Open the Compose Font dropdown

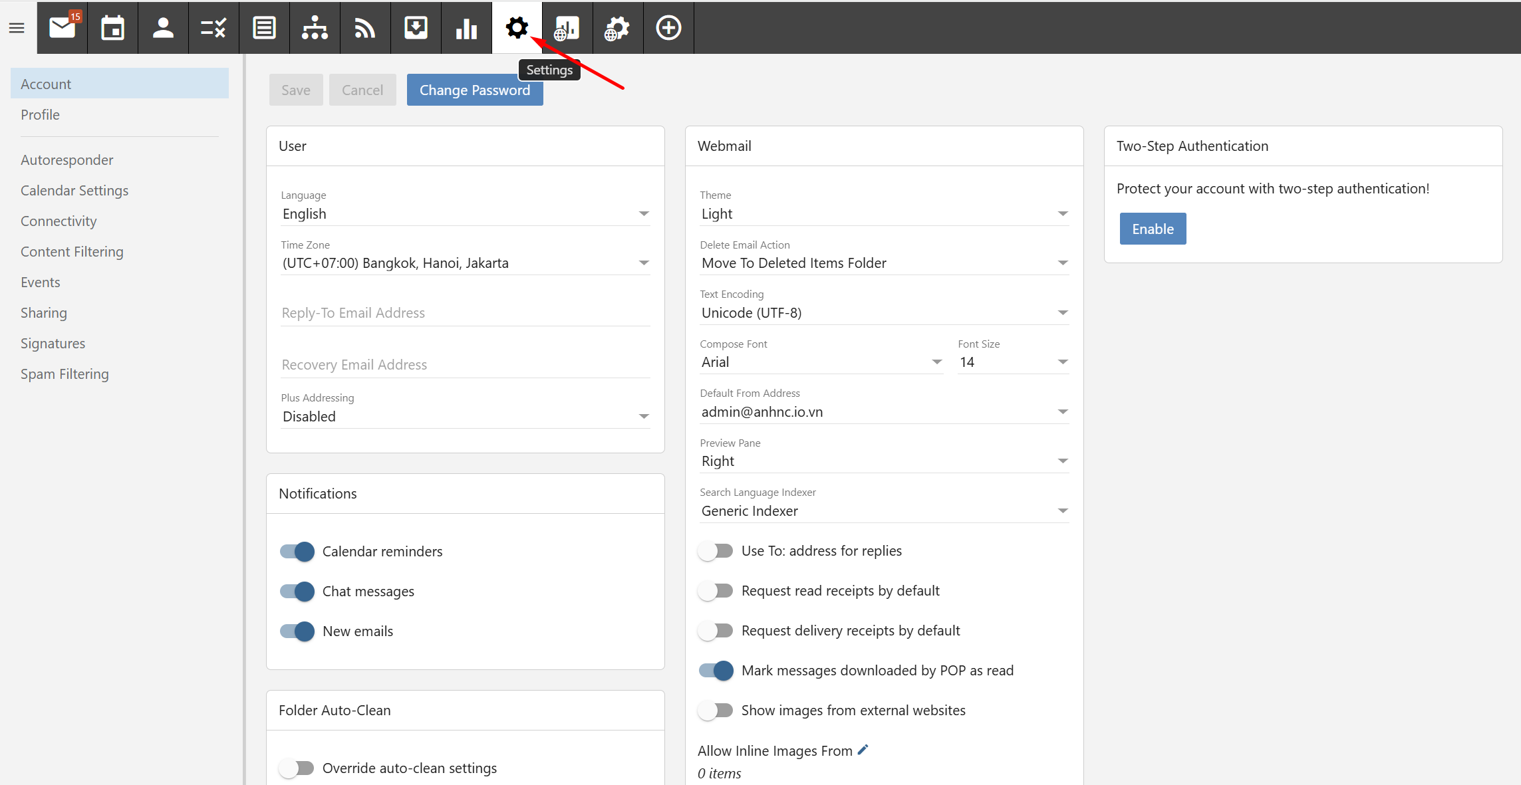[821, 362]
